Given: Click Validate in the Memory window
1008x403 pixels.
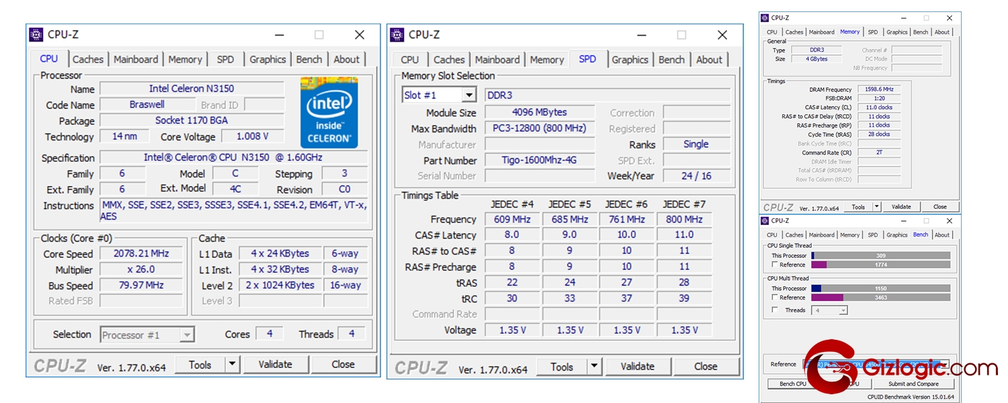Looking at the screenshot, I should (901, 207).
